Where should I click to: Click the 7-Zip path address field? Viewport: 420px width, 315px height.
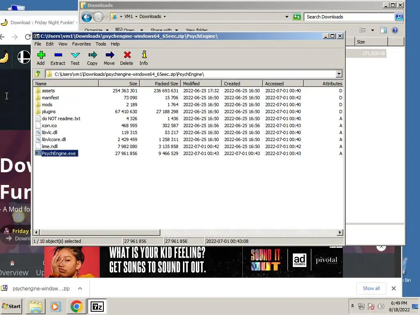(x=190, y=74)
